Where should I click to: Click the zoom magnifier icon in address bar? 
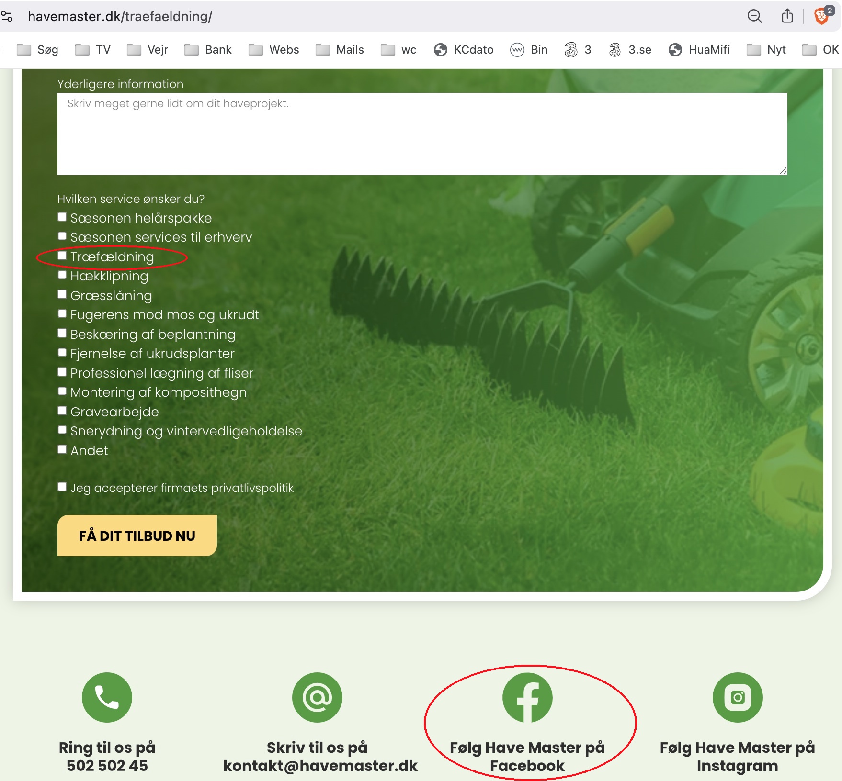(x=754, y=16)
